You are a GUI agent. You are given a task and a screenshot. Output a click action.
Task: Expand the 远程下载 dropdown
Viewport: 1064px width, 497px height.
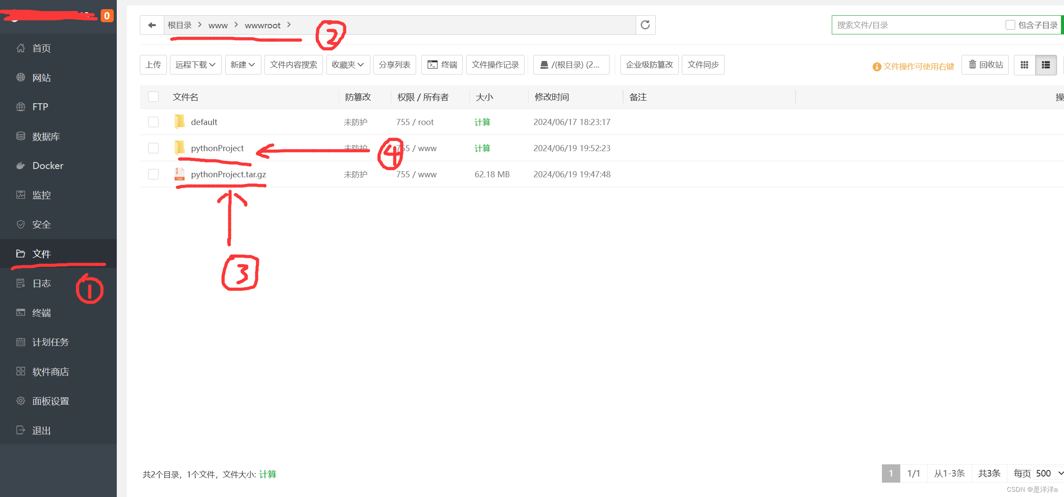(x=196, y=65)
